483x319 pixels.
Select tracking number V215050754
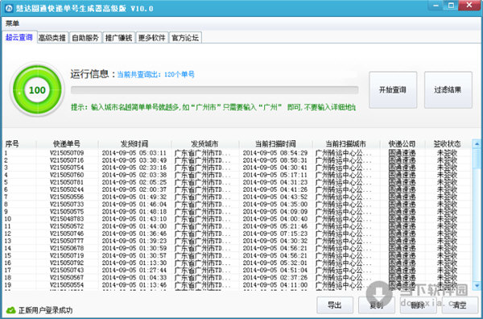67,168
